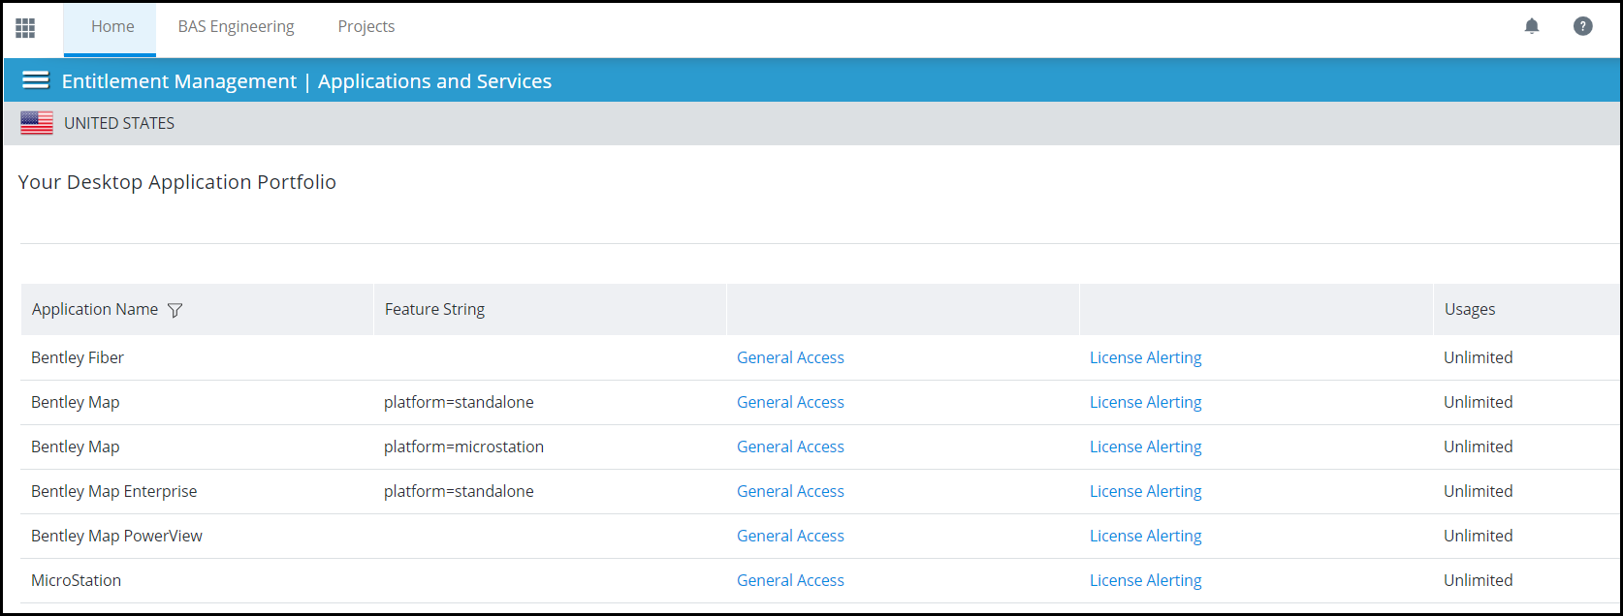This screenshot has height=616, width=1623.
Task: Open License Alerting for Bentley Map Enterprise
Action: pyautogui.click(x=1145, y=491)
